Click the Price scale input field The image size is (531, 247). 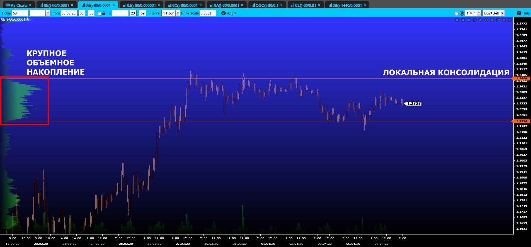tap(208, 13)
